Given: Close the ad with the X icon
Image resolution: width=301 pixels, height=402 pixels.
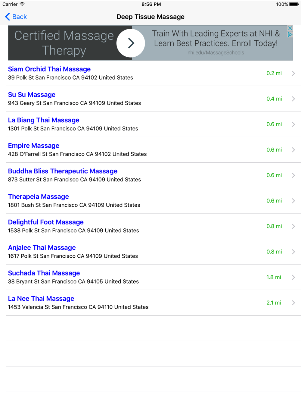Looking at the screenshot, I should pyautogui.click(x=290, y=28).
